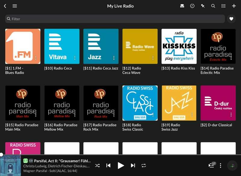Play the Radio Kiss Kiss tile
Viewport: 241px width, 176px height.
[179, 46]
